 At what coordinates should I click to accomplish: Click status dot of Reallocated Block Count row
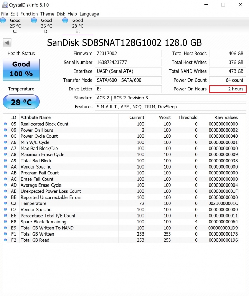click(x=5, y=124)
